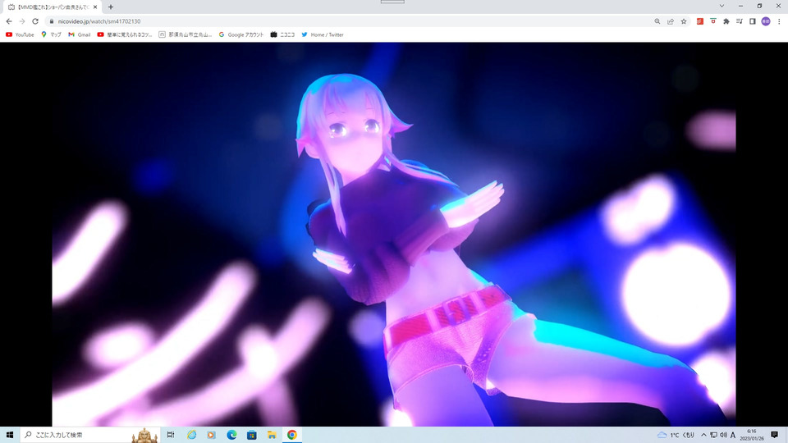Open the マップ bookmark
788x443 pixels.
(51, 34)
